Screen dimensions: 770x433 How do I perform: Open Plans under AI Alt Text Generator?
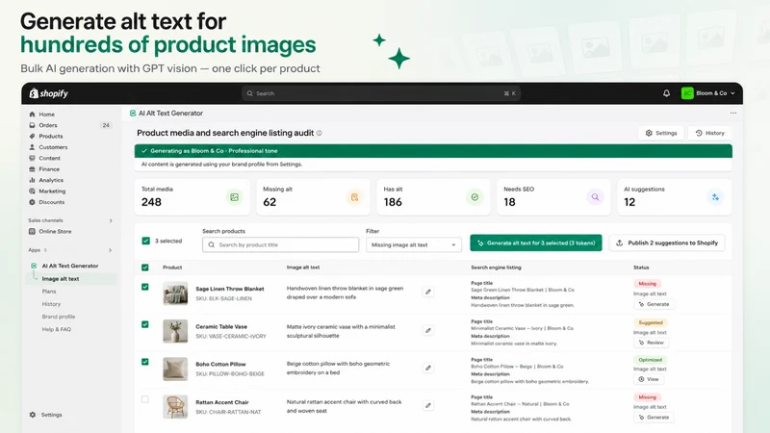49,292
